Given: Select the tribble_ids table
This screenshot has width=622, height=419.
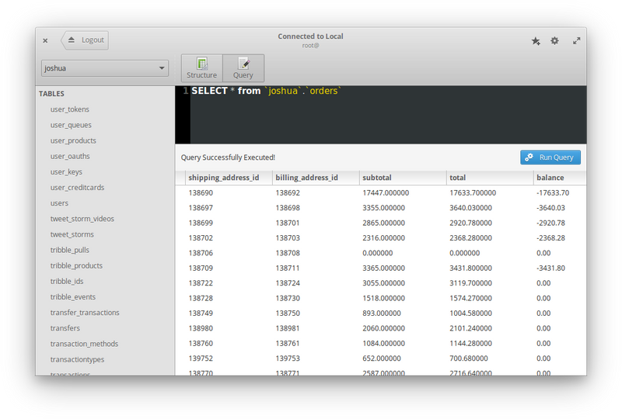Looking at the screenshot, I should click(x=67, y=281).
